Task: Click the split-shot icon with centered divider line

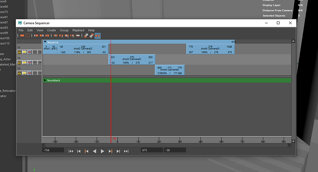Action: tap(47, 36)
